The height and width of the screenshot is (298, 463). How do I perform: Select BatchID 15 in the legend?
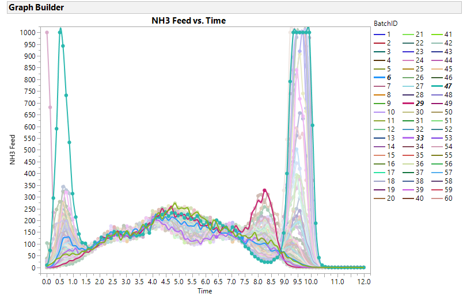[384, 155]
